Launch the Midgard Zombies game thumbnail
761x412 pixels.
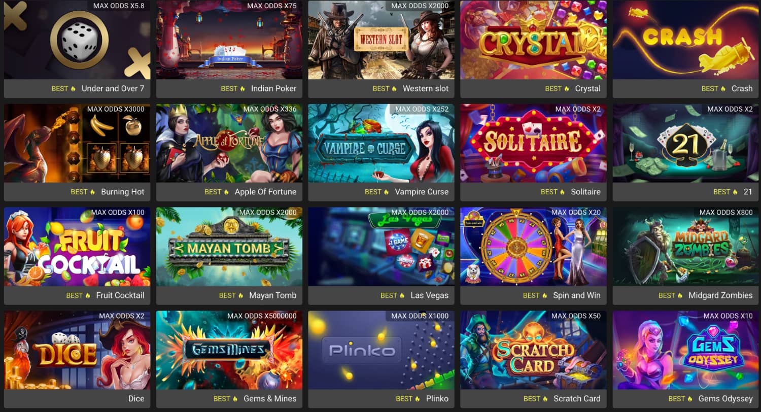coord(686,247)
